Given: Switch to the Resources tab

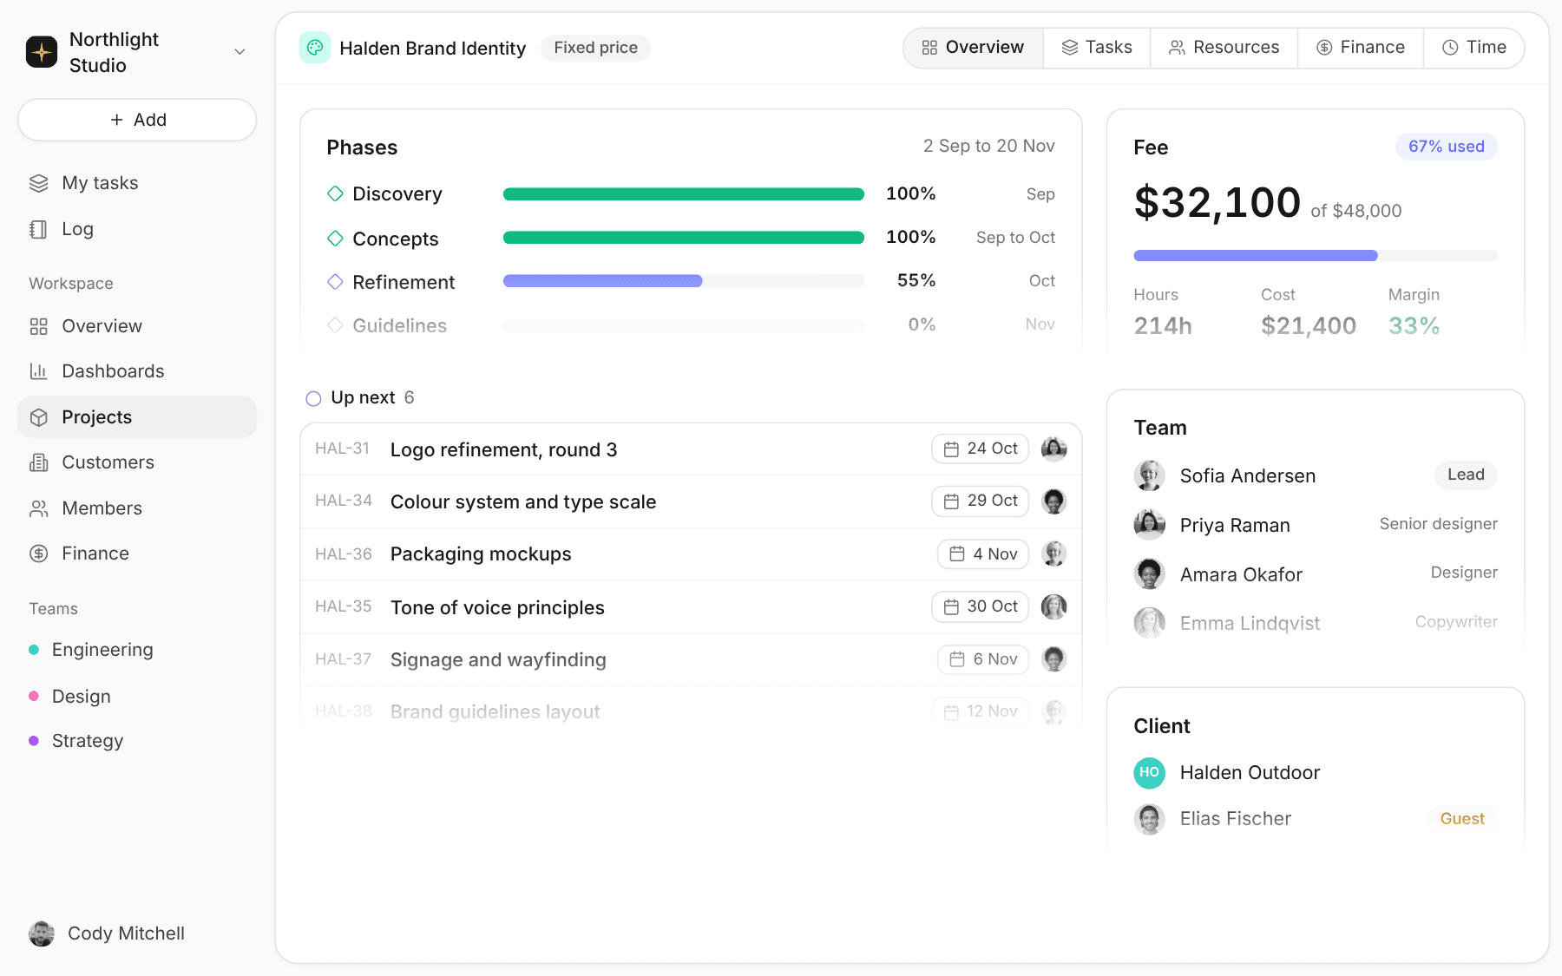Looking at the screenshot, I should click(1224, 48).
